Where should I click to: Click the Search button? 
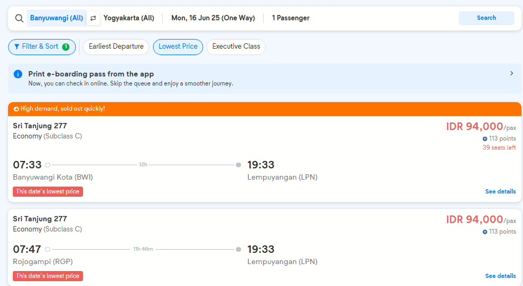coord(486,18)
